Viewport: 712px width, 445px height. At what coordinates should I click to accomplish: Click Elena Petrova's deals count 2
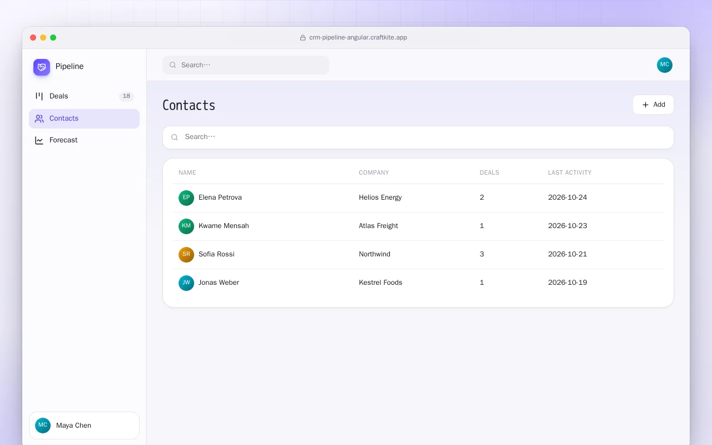coord(482,197)
